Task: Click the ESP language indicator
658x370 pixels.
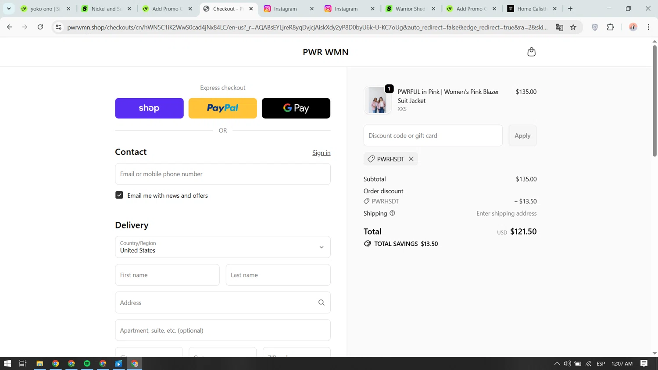Action: 601,363
